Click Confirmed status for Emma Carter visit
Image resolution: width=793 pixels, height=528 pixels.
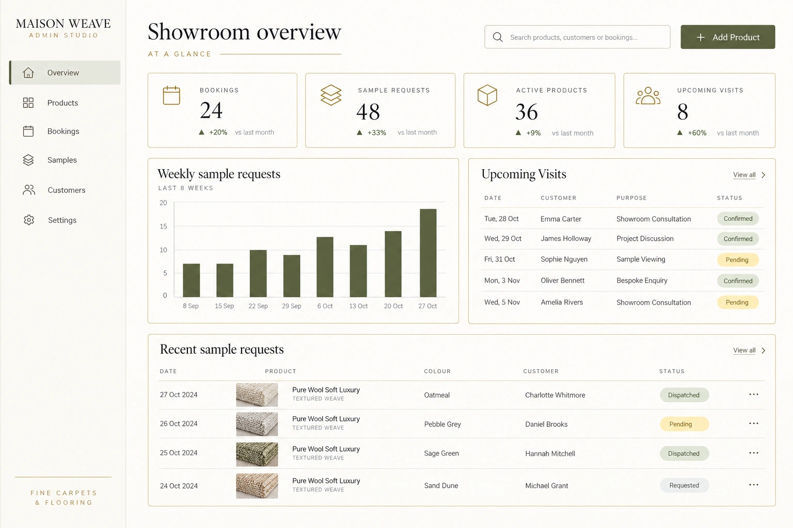tap(738, 219)
